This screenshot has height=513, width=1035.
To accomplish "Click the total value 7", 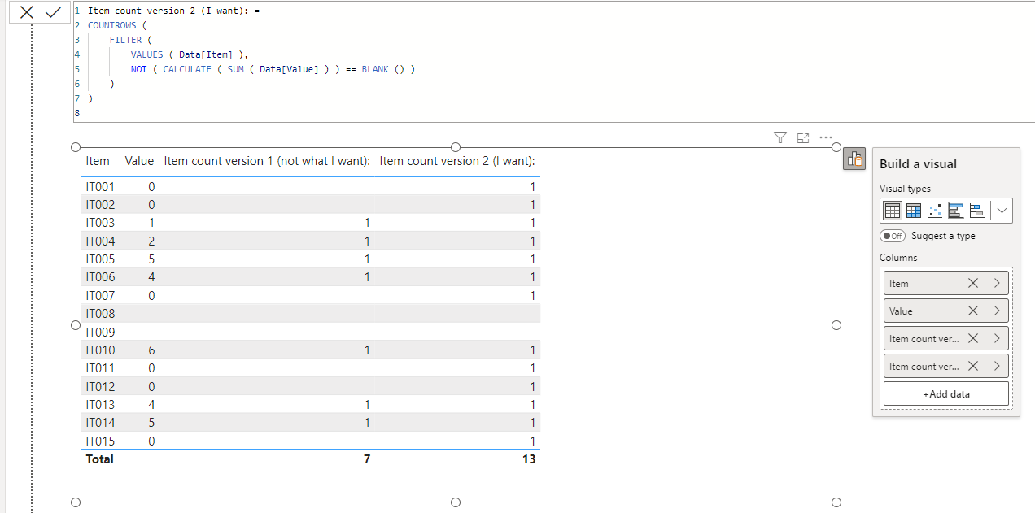I will point(366,459).
